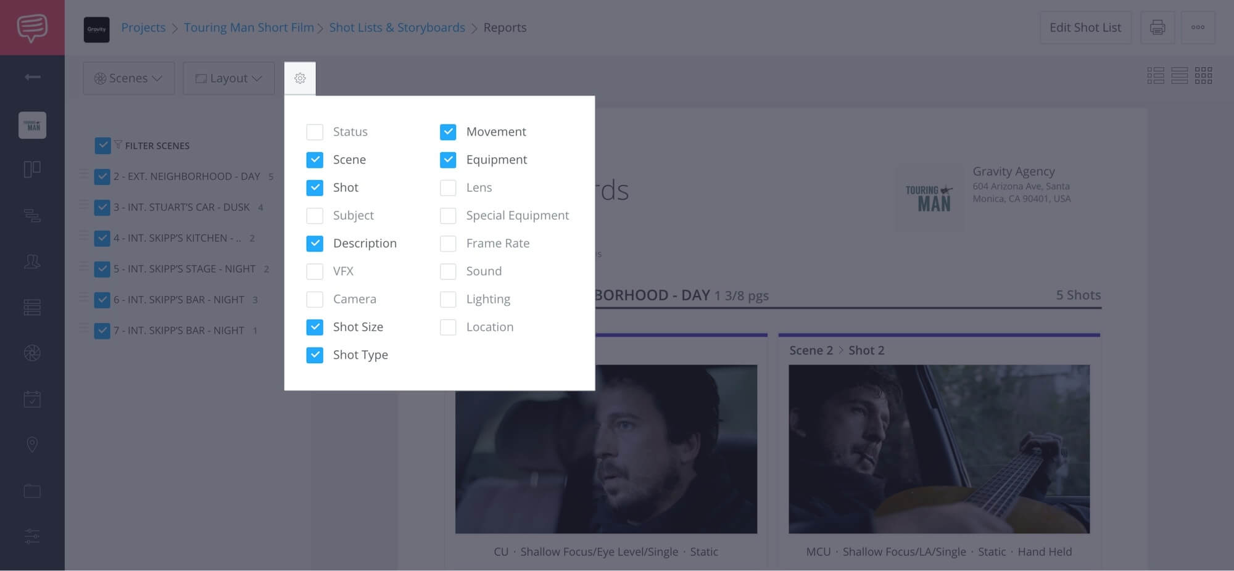This screenshot has width=1234, height=571.
Task: Open the calendar icon in the sidebar
Action: (x=31, y=399)
